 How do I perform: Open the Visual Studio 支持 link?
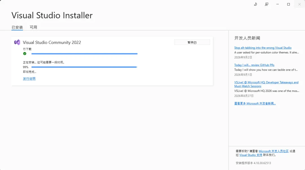[251, 155]
